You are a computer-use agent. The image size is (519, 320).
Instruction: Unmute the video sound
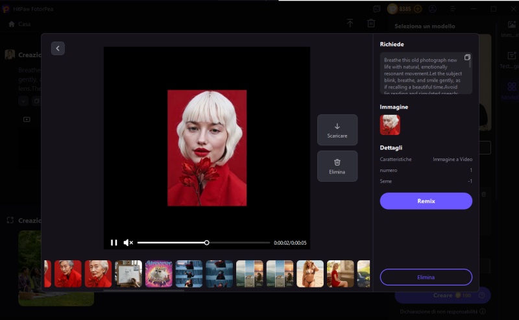tap(128, 243)
